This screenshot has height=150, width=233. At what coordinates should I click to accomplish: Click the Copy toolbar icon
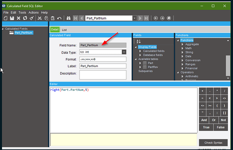click(x=46, y=18)
